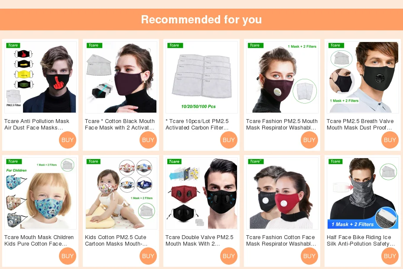Click BUY for Tcare Double Valve Mask

[229, 256]
